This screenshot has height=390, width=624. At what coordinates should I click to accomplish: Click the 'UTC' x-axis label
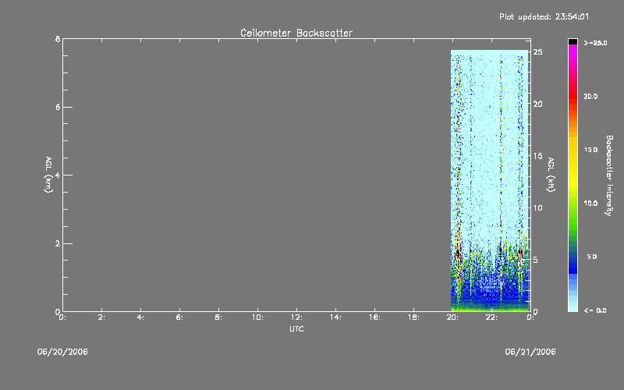pyautogui.click(x=296, y=328)
